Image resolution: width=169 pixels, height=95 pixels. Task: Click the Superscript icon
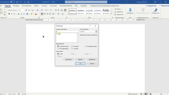click(24, 14)
